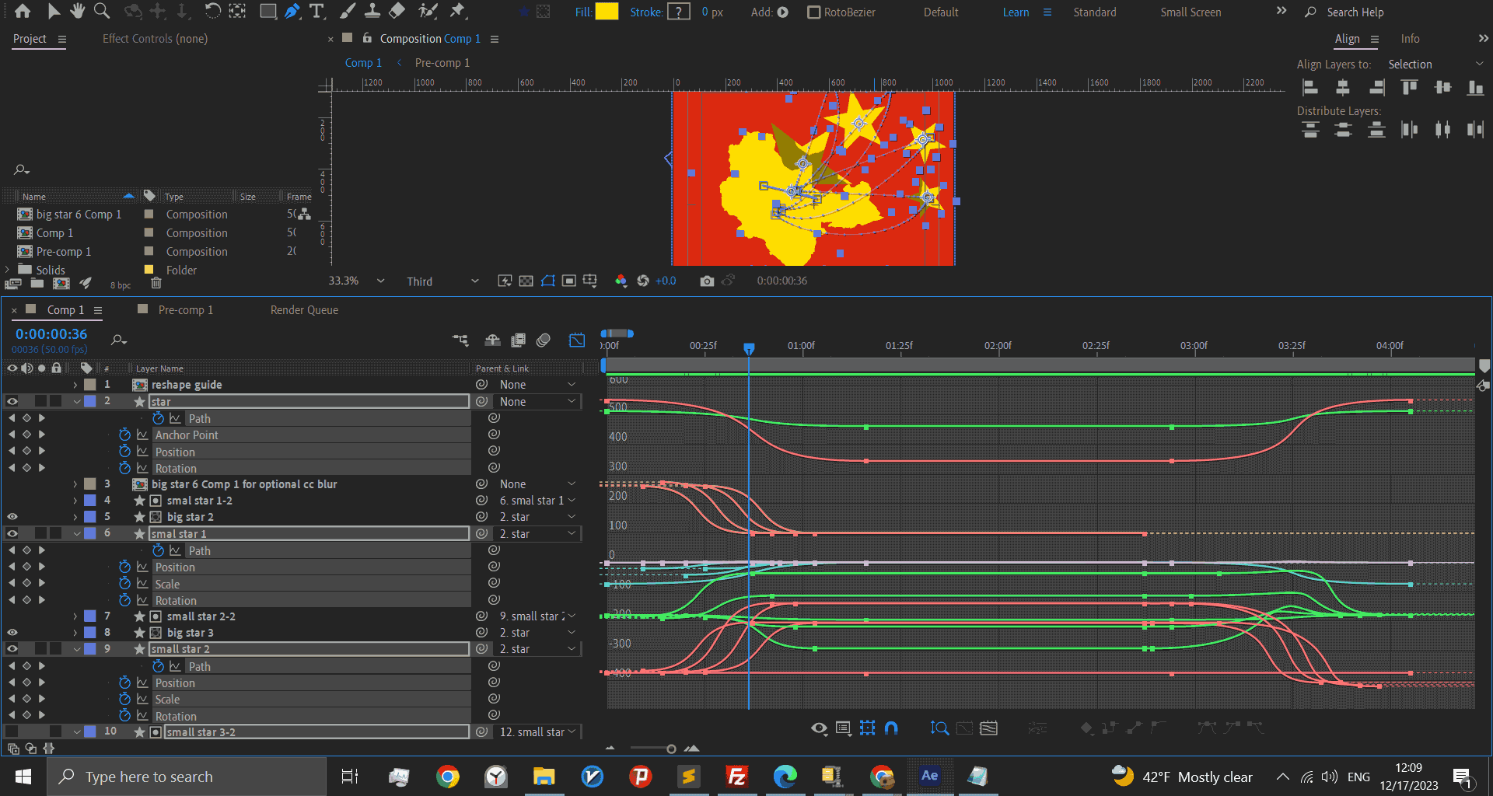
Task: Toggle snap magnet in graph editor
Action: 891,728
